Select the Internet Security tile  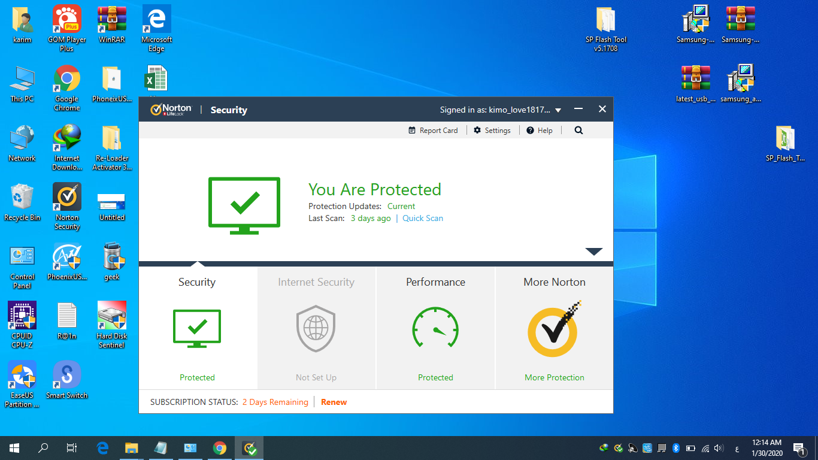(316, 328)
